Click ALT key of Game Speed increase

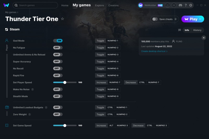[x=111, y=125]
